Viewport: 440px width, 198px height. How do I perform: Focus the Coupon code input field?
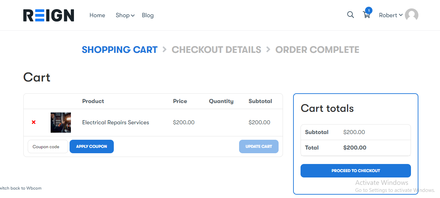(x=48, y=146)
